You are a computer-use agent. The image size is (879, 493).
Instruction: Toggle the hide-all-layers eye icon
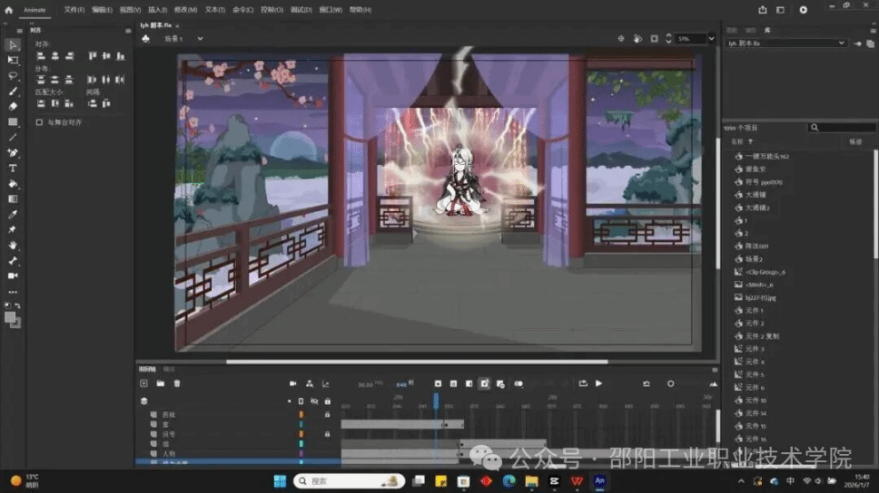pos(314,401)
